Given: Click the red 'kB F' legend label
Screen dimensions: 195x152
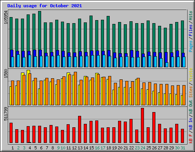Looking at the screenshot, I should 190,139.
